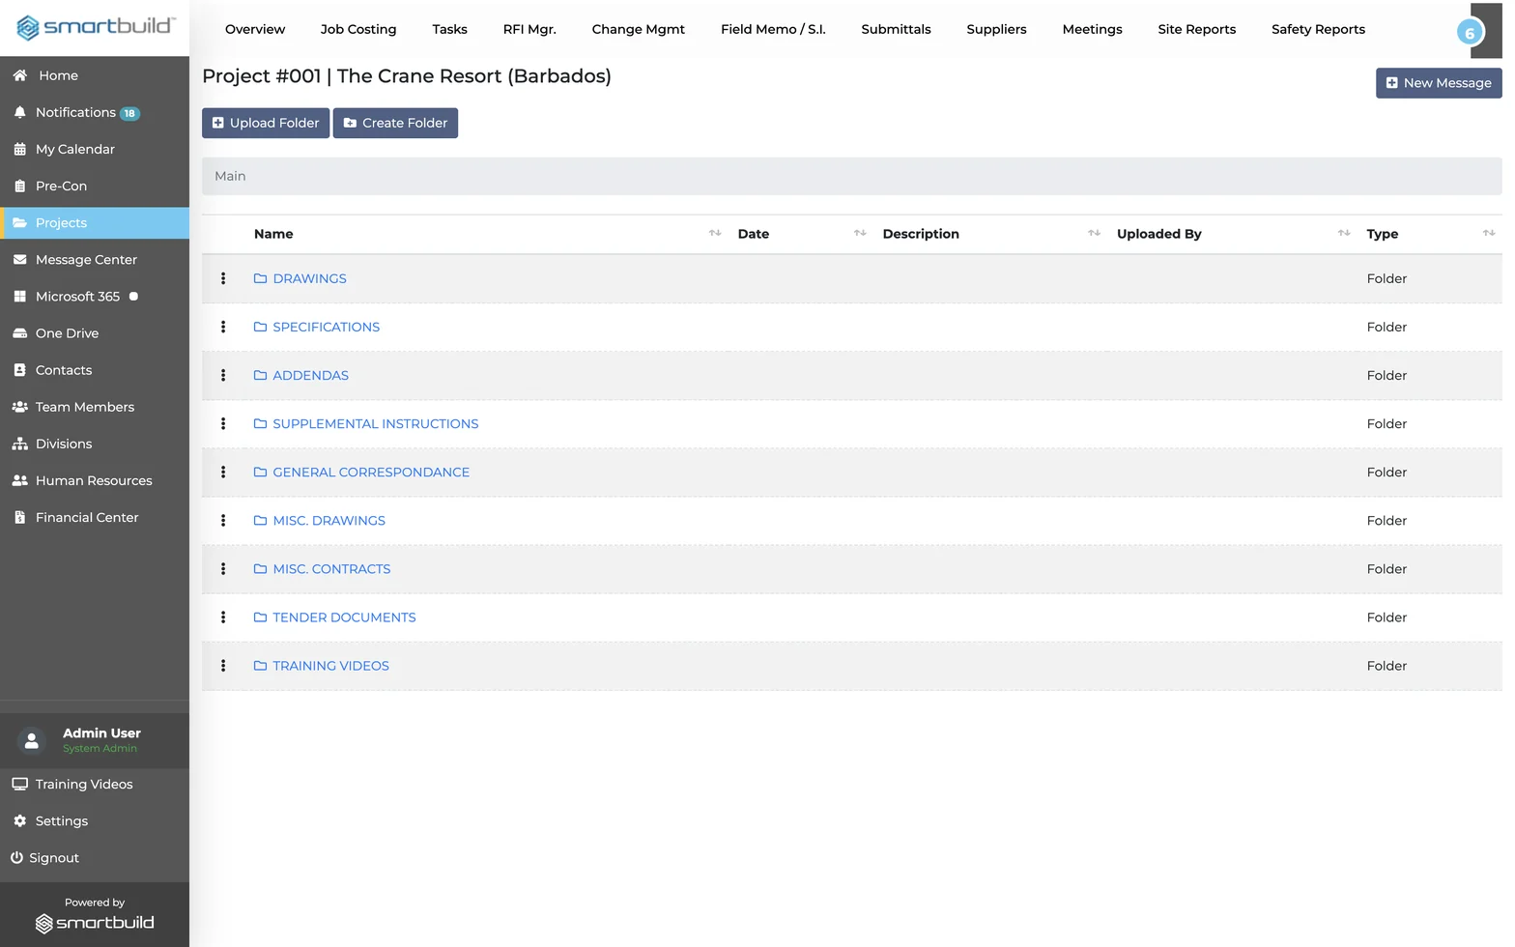Click the Notifications bell icon
Image resolution: width=1515 pixels, height=947 pixels.
19,112
